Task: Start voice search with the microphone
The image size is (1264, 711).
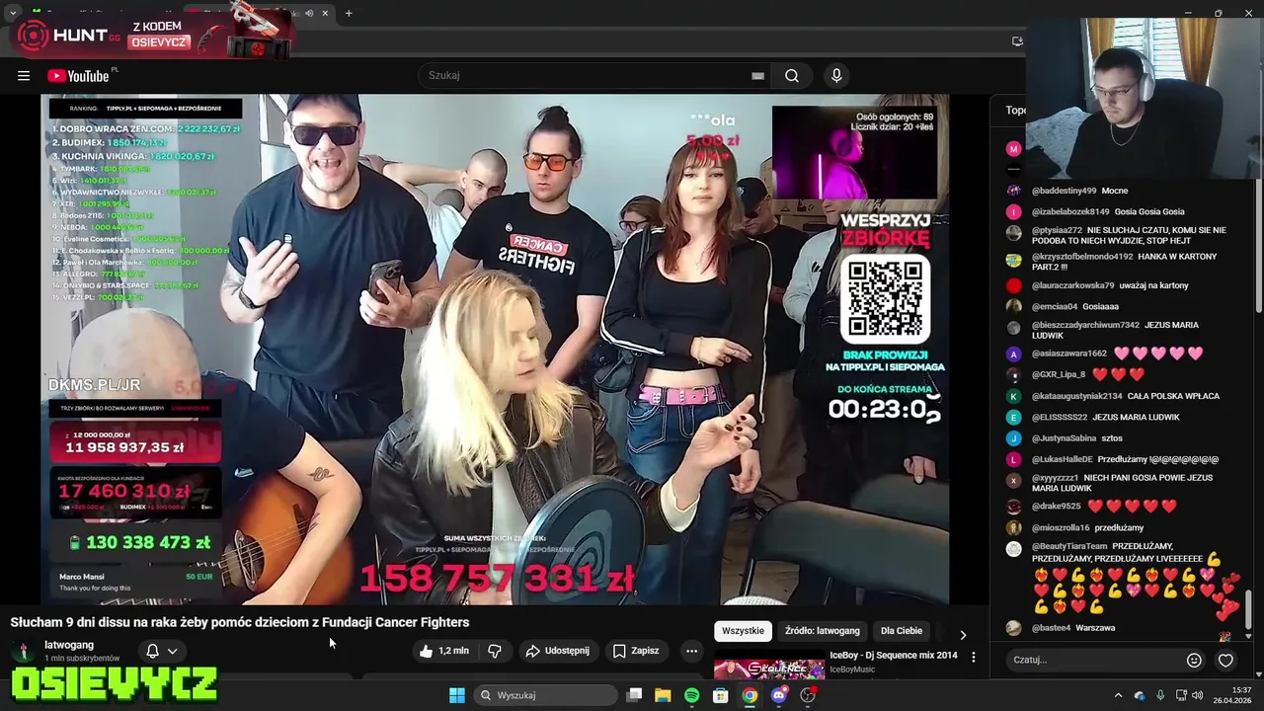Action: point(836,76)
